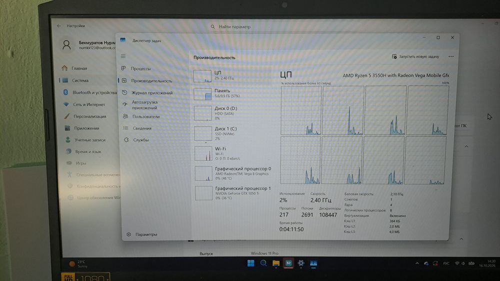Click the Wi-Fi tray icon
Image resolution: width=500 pixels, height=281 pixels.
457,264
